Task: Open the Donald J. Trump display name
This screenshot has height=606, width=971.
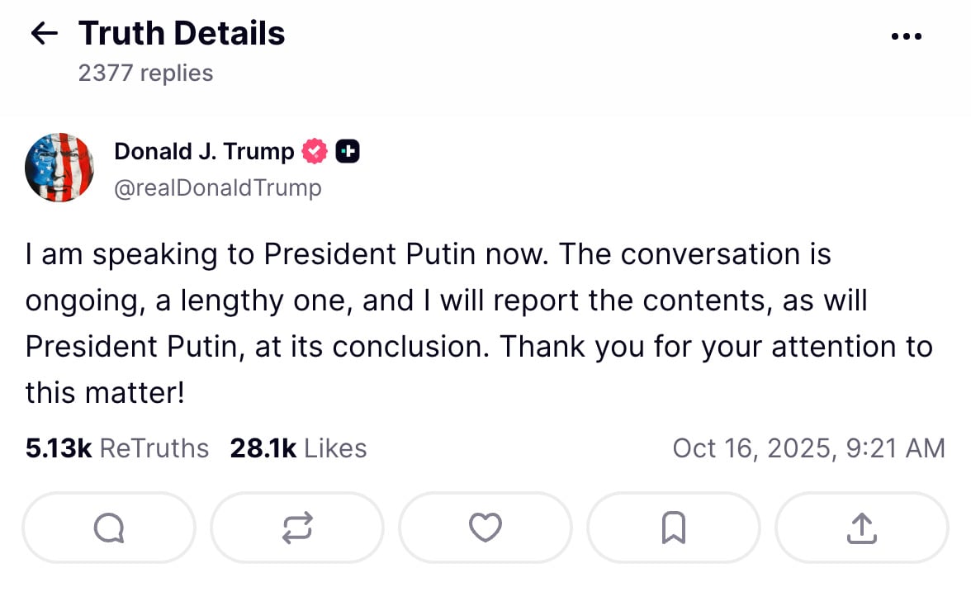Action: click(x=204, y=152)
